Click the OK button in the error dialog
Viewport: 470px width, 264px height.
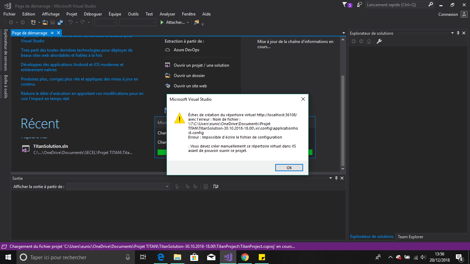(289, 167)
